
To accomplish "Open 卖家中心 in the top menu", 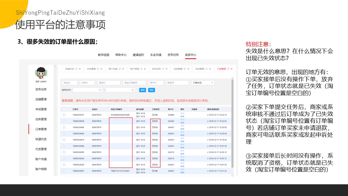I will click(191, 55).
